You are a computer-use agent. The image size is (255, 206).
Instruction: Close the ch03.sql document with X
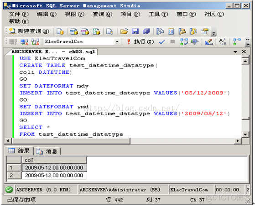click(244, 51)
